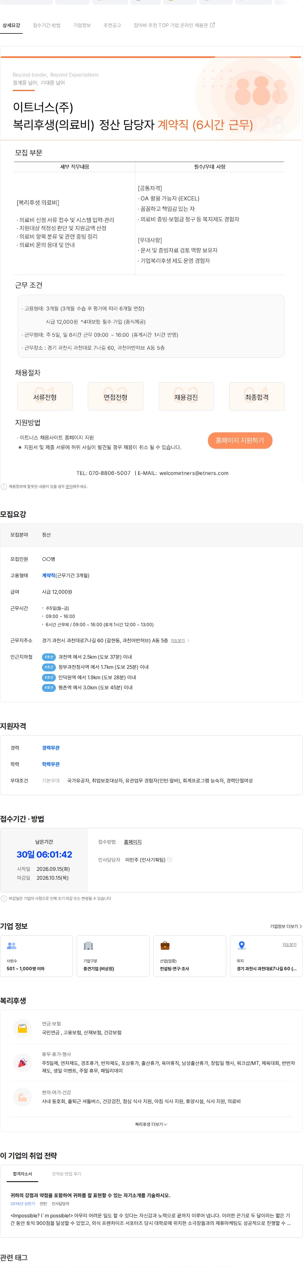The width and height of the screenshot is (303, 1267).
Task: Click 4호선 badge for 정부과천청사역
Action: 49,667
